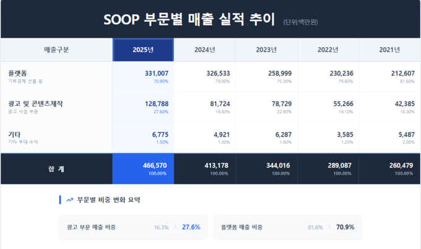Select the 광고 및 콘텐츠제작 row label
Image resolution: width=421 pixels, height=249 pixels.
point(35,103)
